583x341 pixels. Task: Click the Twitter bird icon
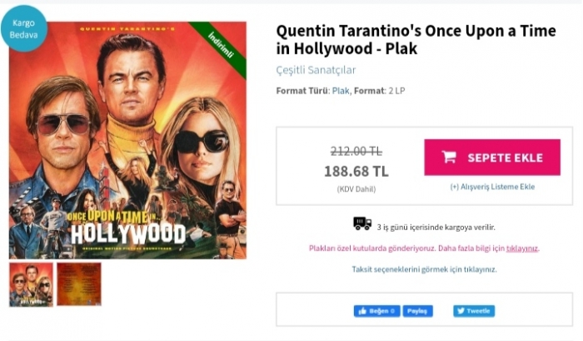tap(461, 311)
